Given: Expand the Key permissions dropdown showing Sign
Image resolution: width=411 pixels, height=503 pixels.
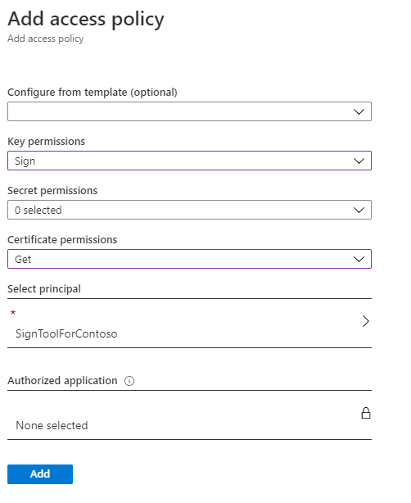Looking at the screenshot, I should (189, 161).
